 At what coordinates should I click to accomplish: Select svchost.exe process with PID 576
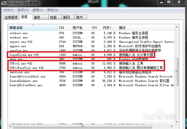[91, 33]
